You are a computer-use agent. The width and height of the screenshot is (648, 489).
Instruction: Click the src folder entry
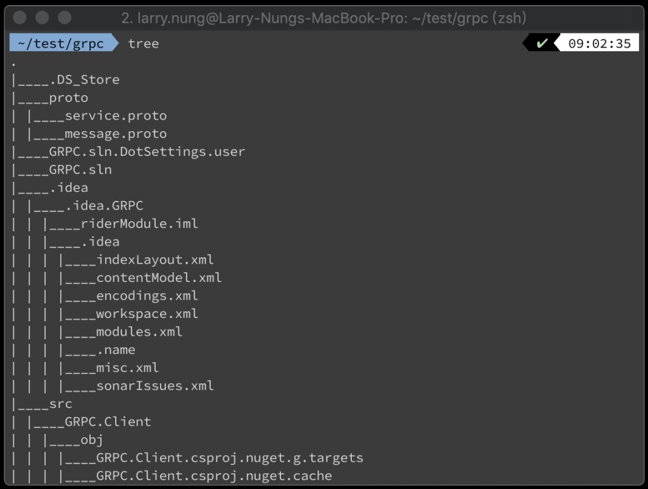click(x=61, y=403)
